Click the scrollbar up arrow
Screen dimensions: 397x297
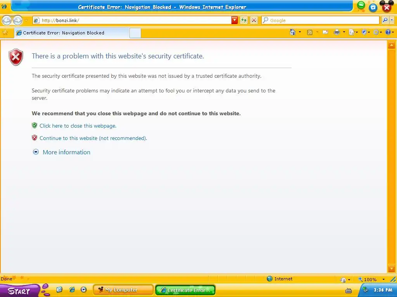[392, 45]
